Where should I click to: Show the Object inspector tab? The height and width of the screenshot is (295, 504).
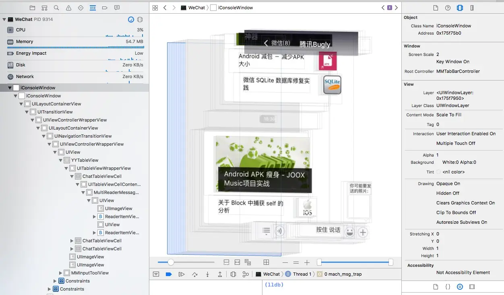coord(460,8)
